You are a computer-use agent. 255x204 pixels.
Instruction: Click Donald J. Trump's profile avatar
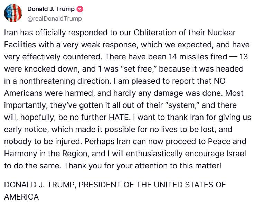[13, 13]
